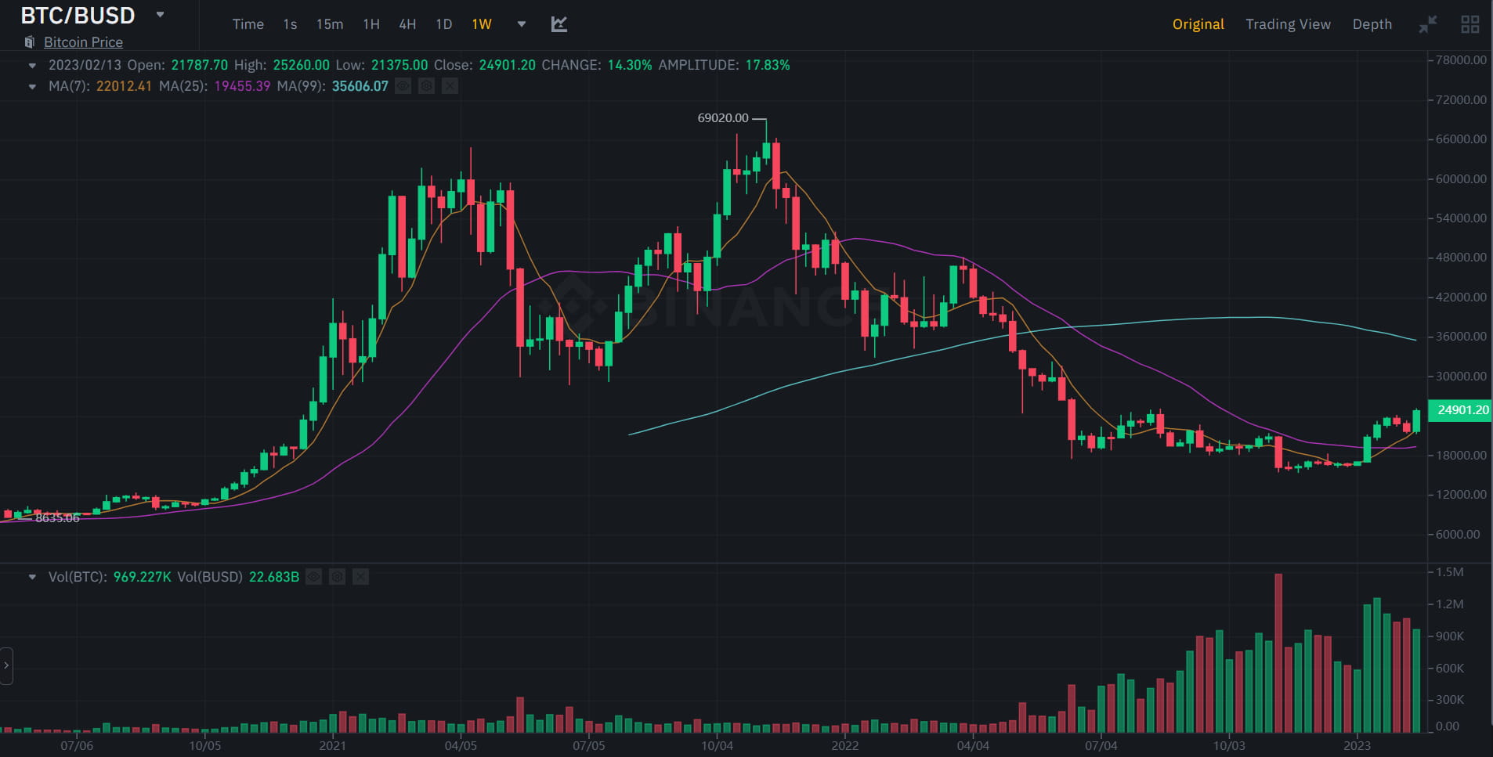The height and width of the screenshot is (757, 1493).
Task: Open the Bitcoin Price link
Action: [x=83, y=42]
